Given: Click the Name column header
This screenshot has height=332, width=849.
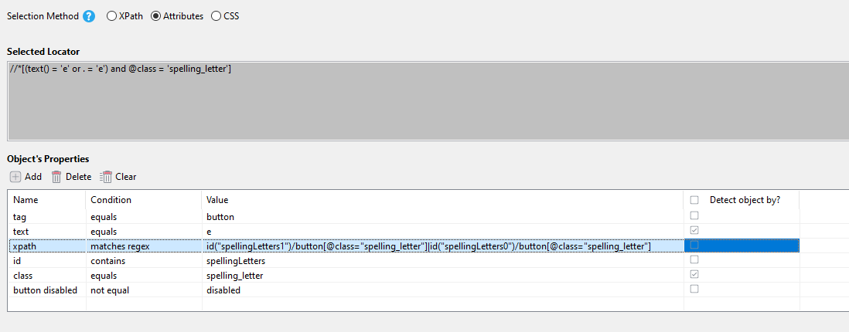Looking at the screenshot, I should tap(26, 200).
